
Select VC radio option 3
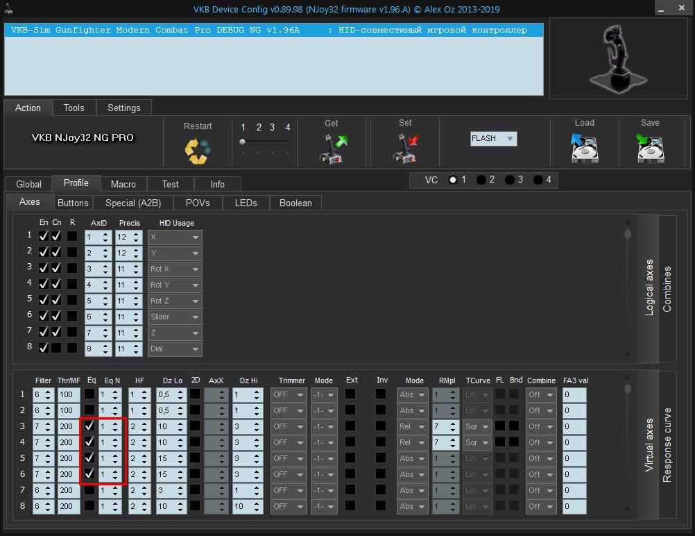(510, 180)
